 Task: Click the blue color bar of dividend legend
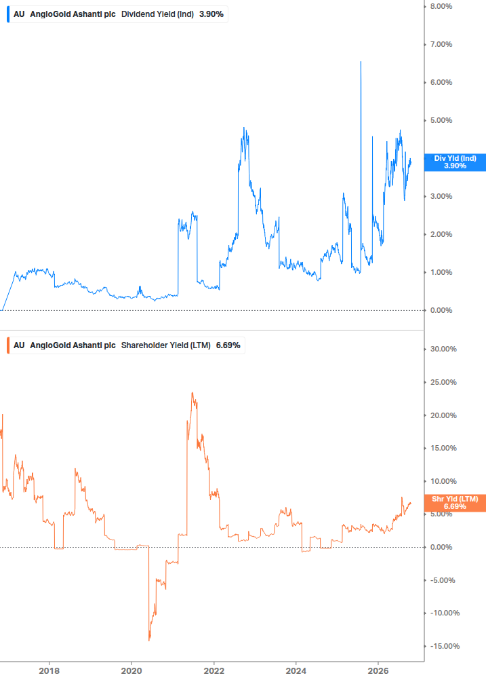8,14
